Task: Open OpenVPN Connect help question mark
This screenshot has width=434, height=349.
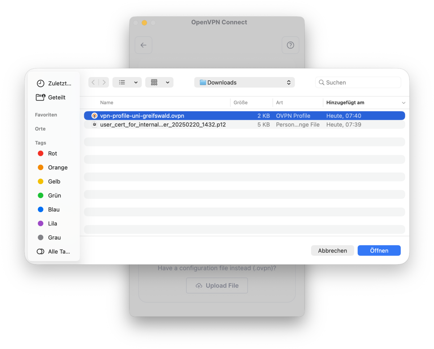Action: (x=290, y=45)
